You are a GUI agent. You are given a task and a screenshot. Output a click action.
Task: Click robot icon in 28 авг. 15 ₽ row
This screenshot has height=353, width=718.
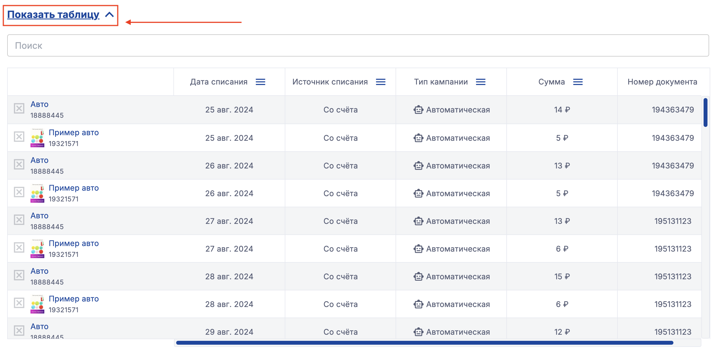pyautogui.click(x=418, y=276)
